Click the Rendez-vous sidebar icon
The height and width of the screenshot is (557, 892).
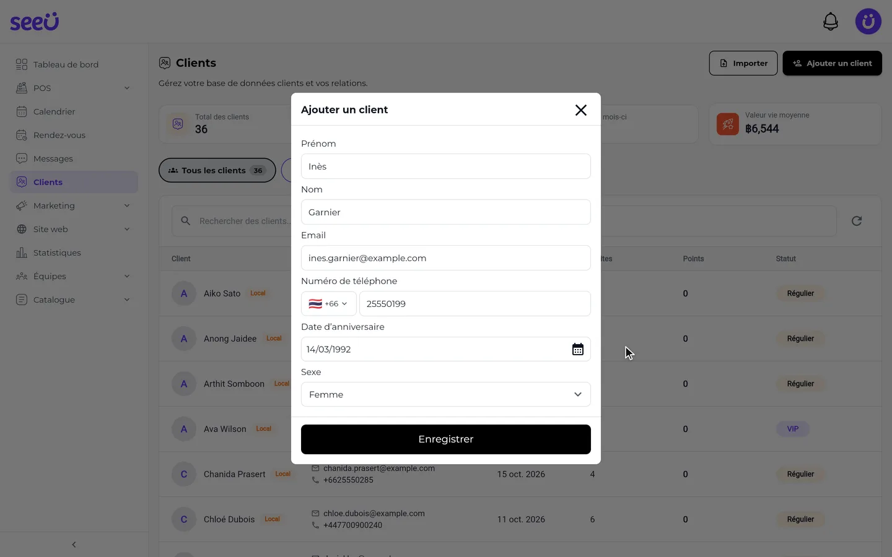coord(22,135)
